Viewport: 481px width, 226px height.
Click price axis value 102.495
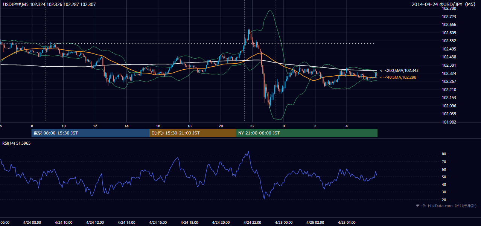449,49
